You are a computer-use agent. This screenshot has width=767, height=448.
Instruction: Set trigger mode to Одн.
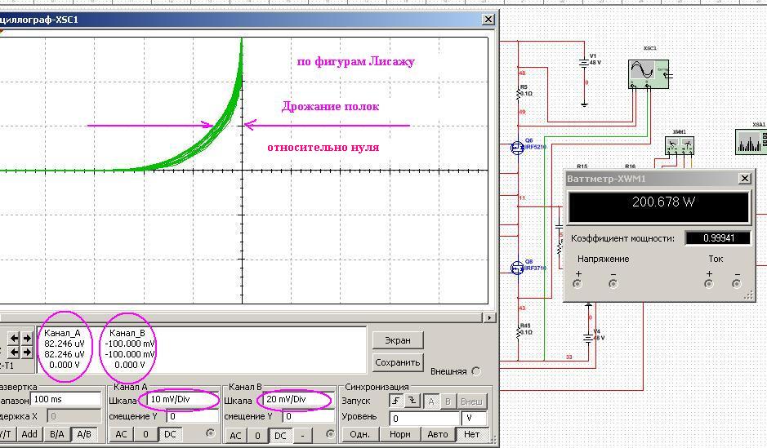tap(360, 434)
